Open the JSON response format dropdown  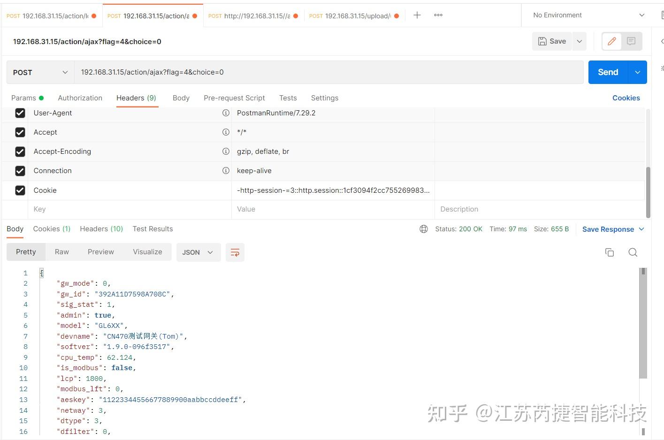(x=198, y=252)
